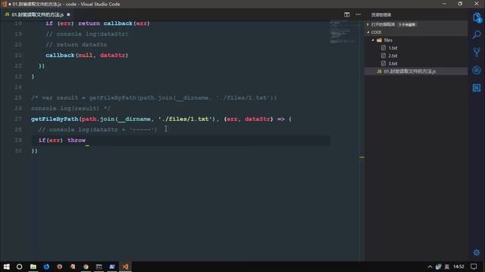Click the unsaved count badge in open editors
This screenshot has width=485, height=272.
tap(407, 24)
